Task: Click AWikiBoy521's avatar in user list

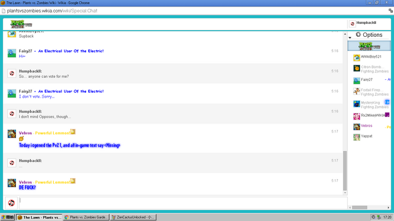Action: click(x=356, y=58)
